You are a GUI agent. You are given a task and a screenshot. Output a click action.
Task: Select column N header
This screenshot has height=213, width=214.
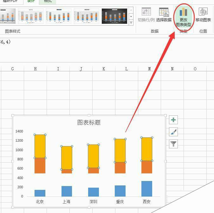(172, 69)
